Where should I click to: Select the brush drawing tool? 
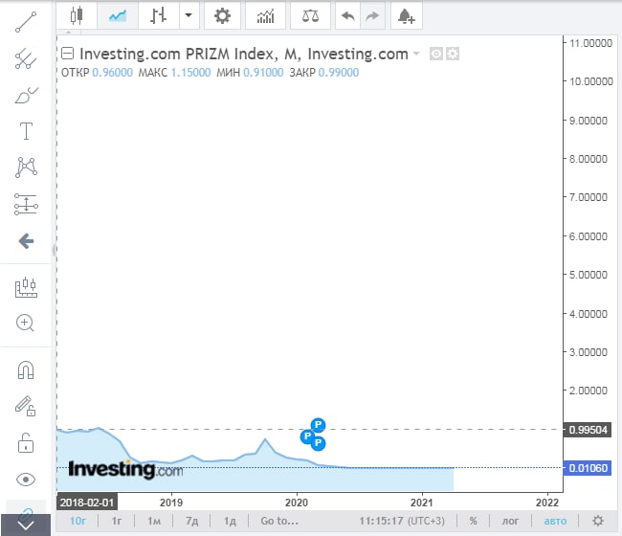pyautogui.click(x=26, y=95)
